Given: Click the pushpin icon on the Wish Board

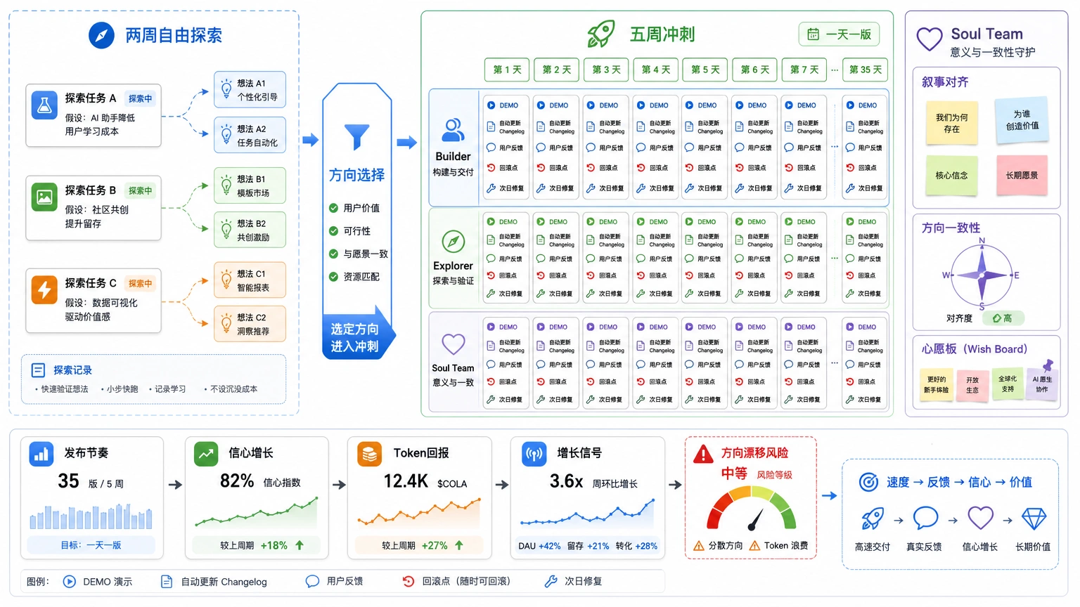Looking at the screenshot, I should (x=1048, y=365).
